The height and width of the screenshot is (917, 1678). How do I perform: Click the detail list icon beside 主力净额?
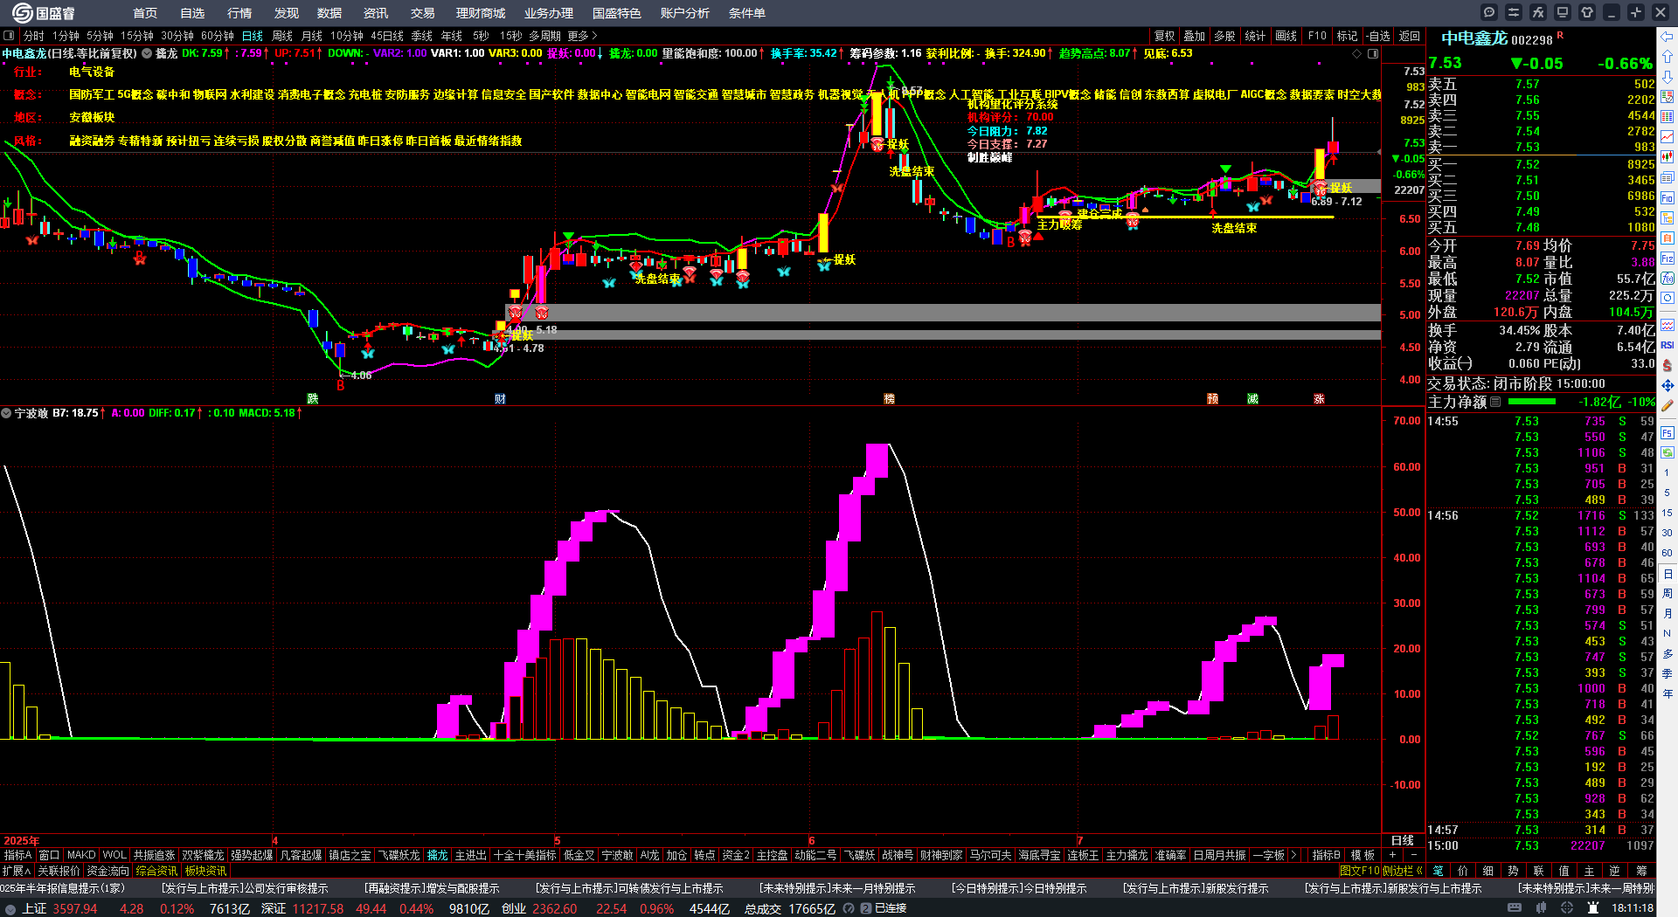coord(1495,402)
